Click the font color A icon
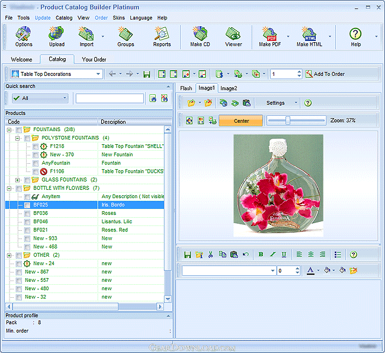 [310, 271]
